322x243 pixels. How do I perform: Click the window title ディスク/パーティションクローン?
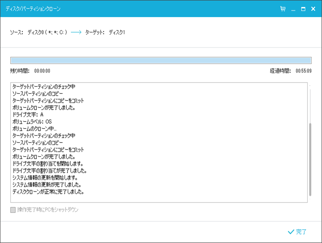point(33,9)
